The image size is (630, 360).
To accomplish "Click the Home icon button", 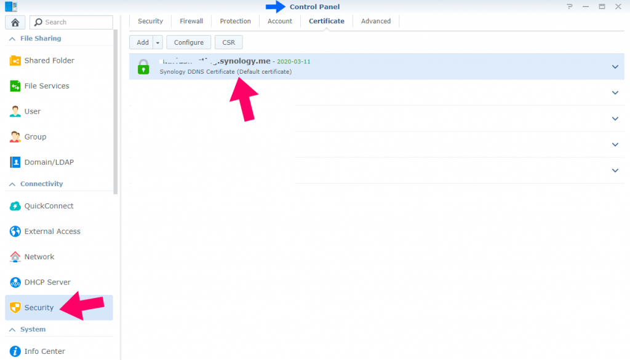I will tap(15, 22).
